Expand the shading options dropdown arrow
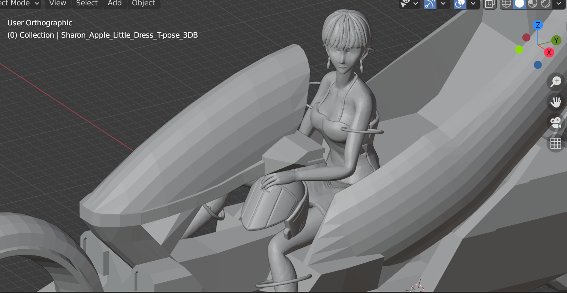 (558, 3)
